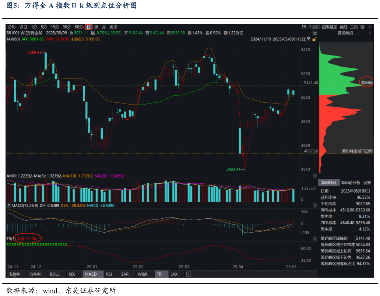Select the KDJ indicator tab

(72, 274)
